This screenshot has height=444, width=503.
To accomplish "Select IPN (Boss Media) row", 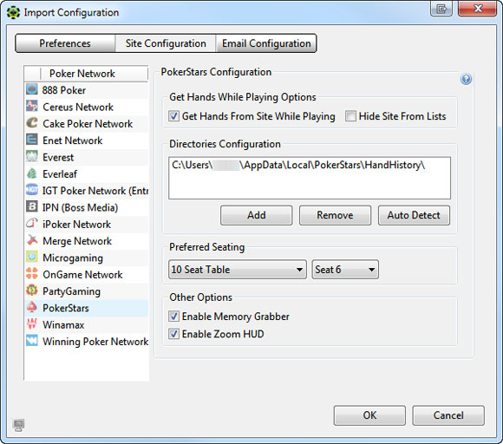I will point(87,207).
